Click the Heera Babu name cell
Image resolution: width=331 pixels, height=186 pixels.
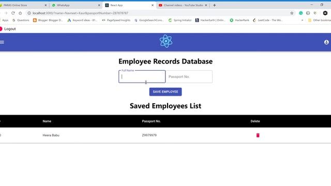tap(51, 135)
